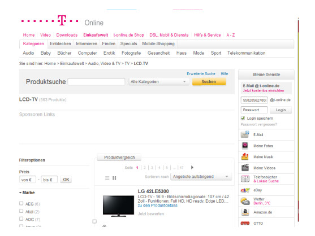Focus the Passwort field

coord(254,110)
